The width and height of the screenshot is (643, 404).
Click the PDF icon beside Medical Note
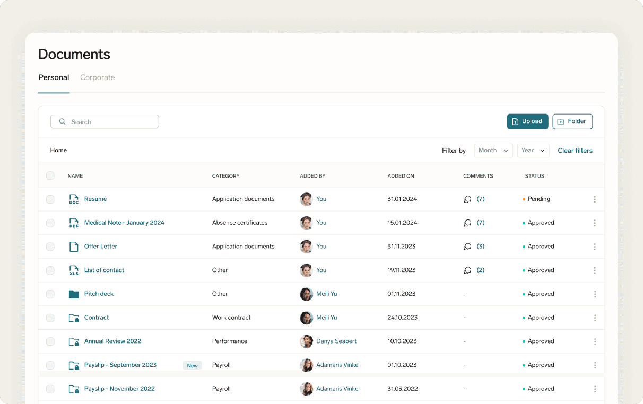[x=74, y=223]
